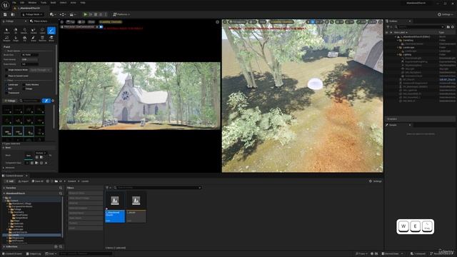Activate the foliage Lasso tool
The image size is (457, 257).
42,31
